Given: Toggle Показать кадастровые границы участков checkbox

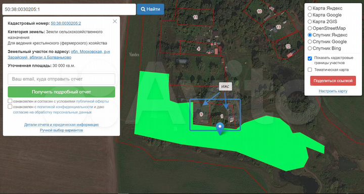Looking at the screenshot, I should pos(310,59).
